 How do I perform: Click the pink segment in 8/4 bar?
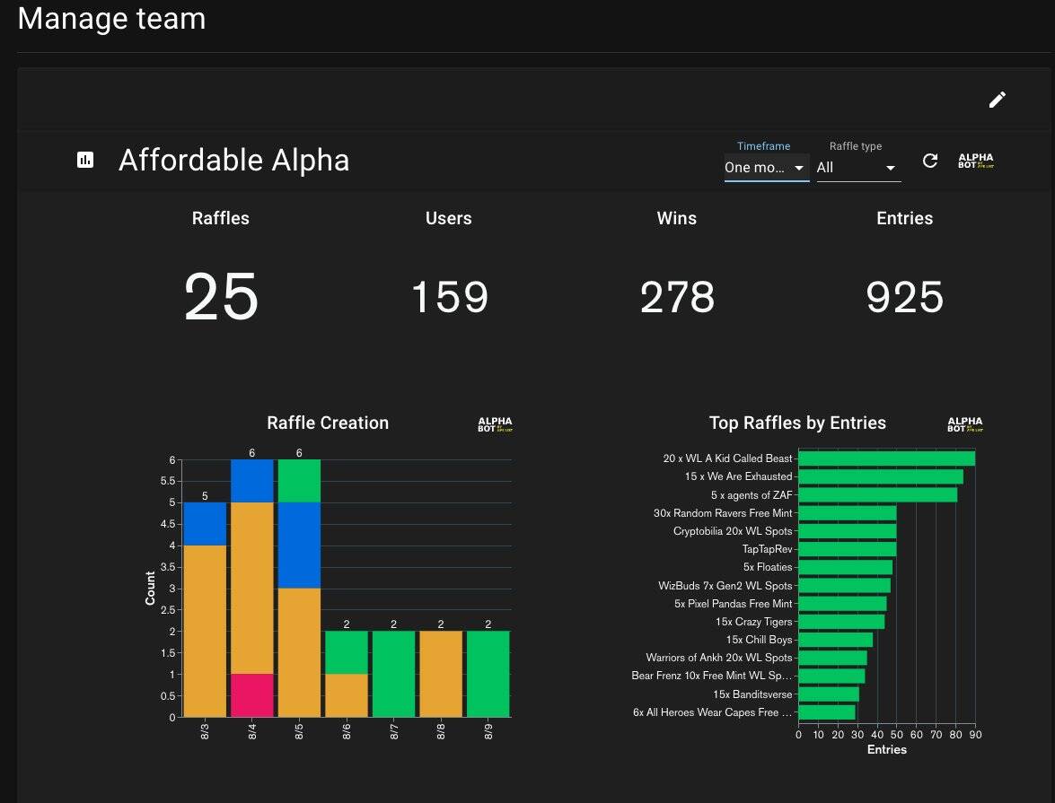(x=252, y=695)
